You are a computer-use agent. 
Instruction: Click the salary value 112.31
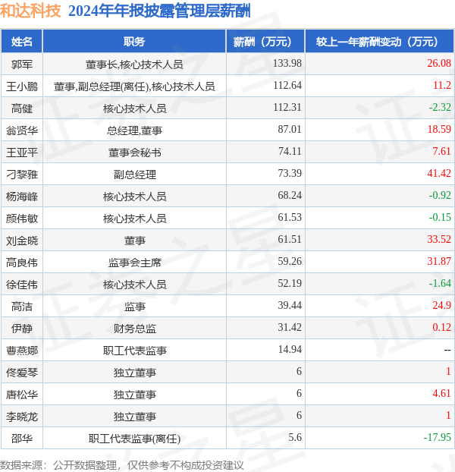click(x=287, y=107)
